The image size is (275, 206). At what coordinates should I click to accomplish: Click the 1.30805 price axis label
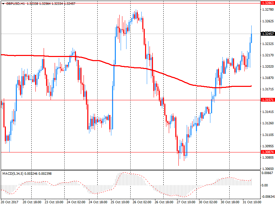point(268,158)
